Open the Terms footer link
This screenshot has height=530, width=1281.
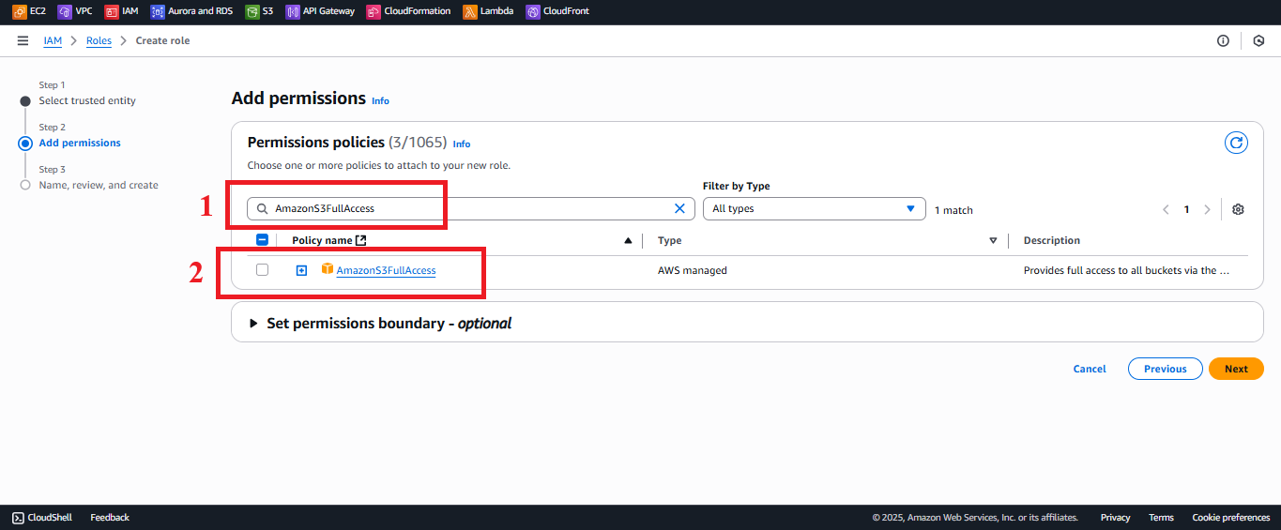point(1161,517)
